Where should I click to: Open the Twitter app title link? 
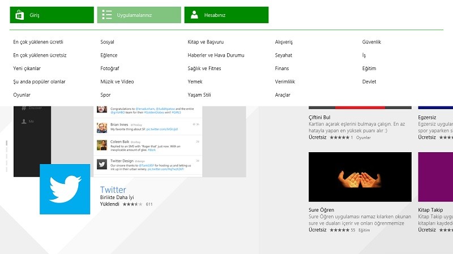click(x=113, y=190)
